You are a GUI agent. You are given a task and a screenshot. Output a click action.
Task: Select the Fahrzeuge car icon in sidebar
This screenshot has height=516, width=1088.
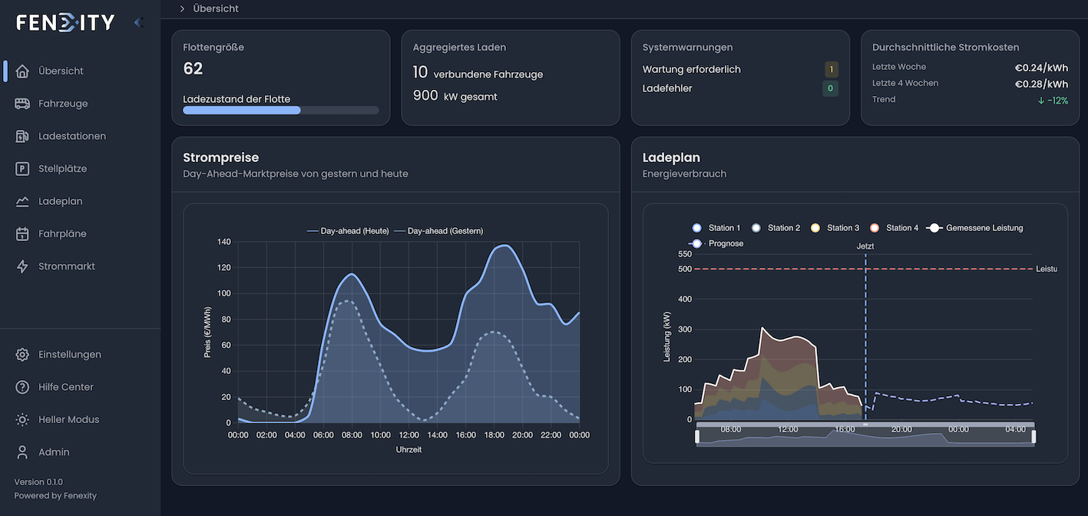point(21,103)
